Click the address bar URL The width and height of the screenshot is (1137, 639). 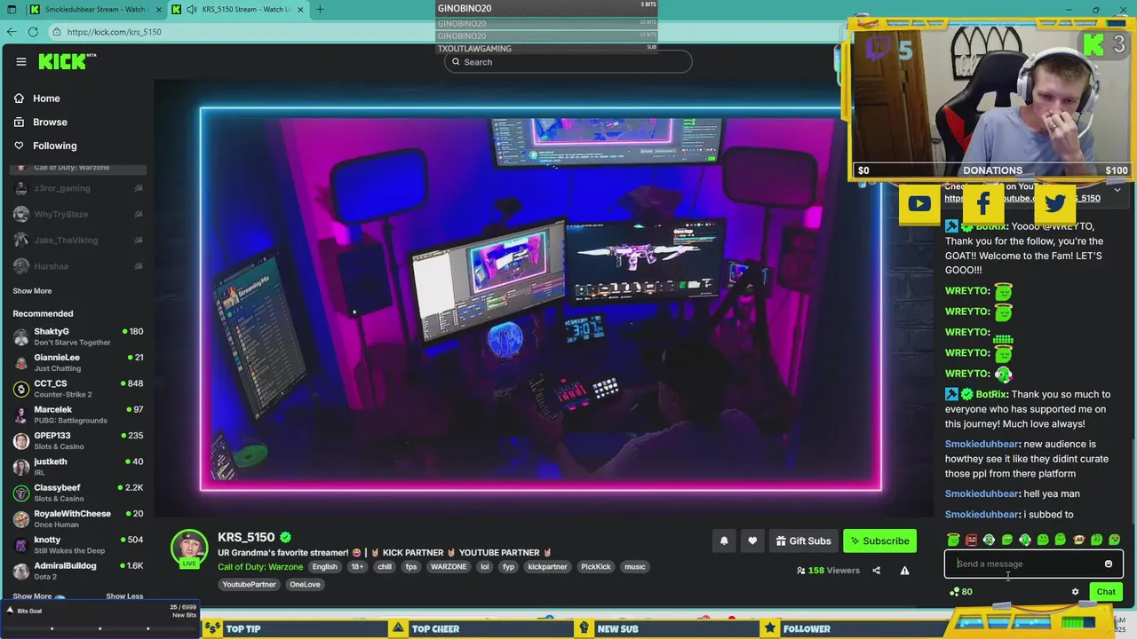pos(114,32)
